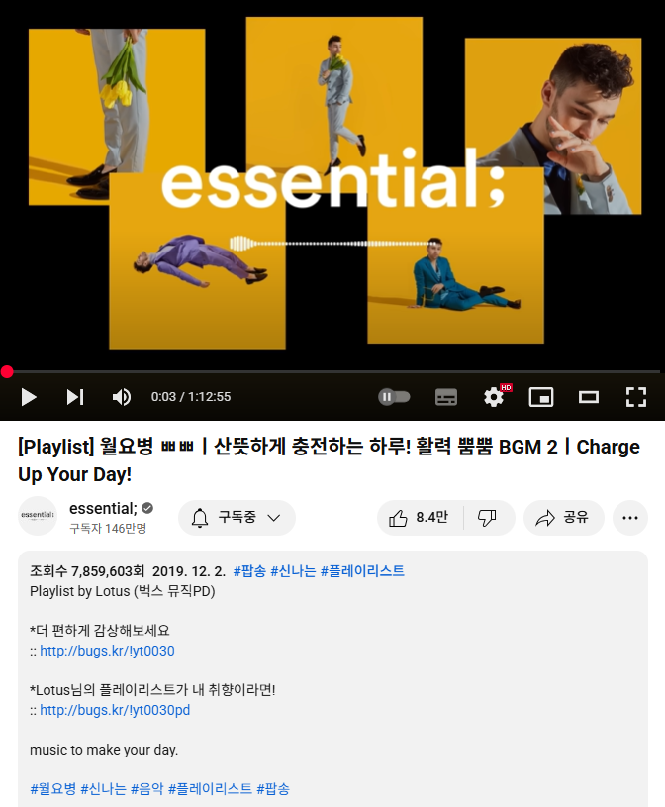Switch to theater mode
This screenshot has width=665, height=807.
tap(589, 397)
